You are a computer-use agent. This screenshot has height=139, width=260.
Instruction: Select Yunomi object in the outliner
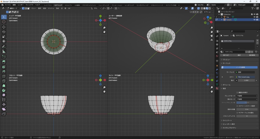(229, 20)
